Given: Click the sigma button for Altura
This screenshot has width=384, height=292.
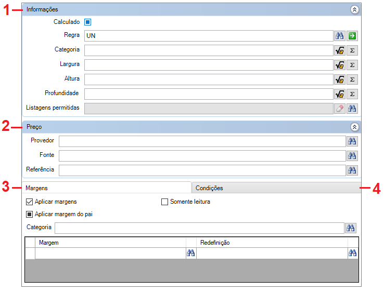Looking at the screenshot, I should pos(352,79).
